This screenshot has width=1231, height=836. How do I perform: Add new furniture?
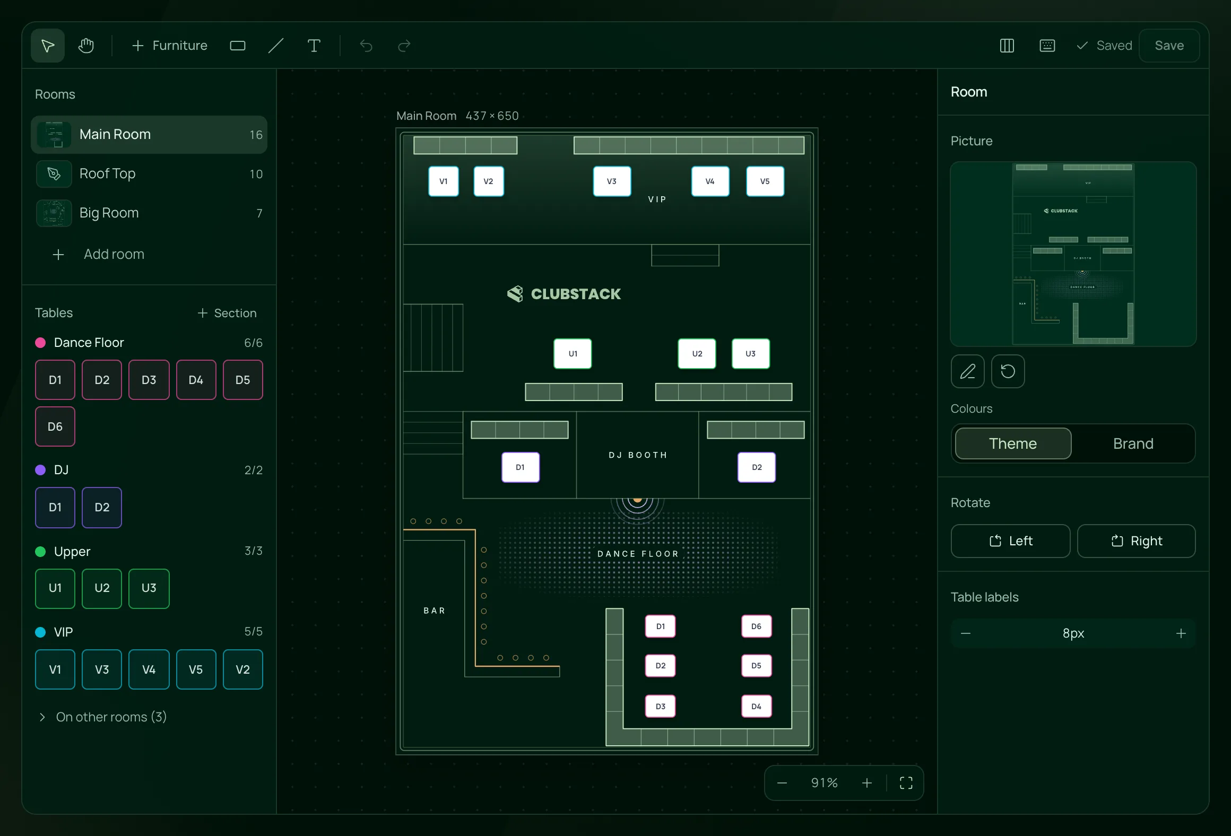tap(169, 46)
